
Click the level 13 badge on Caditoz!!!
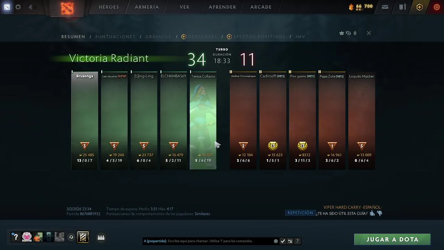[x=273, y=145]
